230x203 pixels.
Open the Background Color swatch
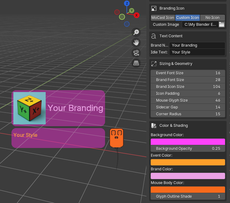(x=188, y=142)
